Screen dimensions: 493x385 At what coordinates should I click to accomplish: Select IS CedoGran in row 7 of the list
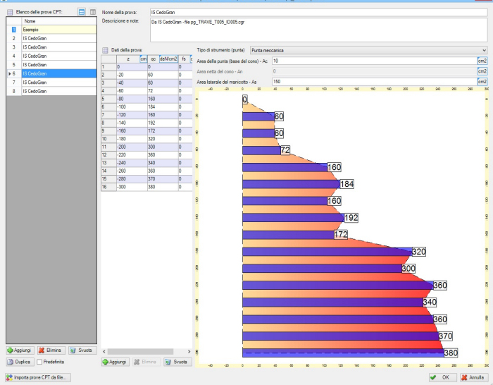pyautogui.click(x=59, y=82)
